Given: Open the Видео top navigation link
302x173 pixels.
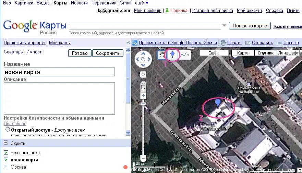Looking at the screenshot, I should 43,3.
